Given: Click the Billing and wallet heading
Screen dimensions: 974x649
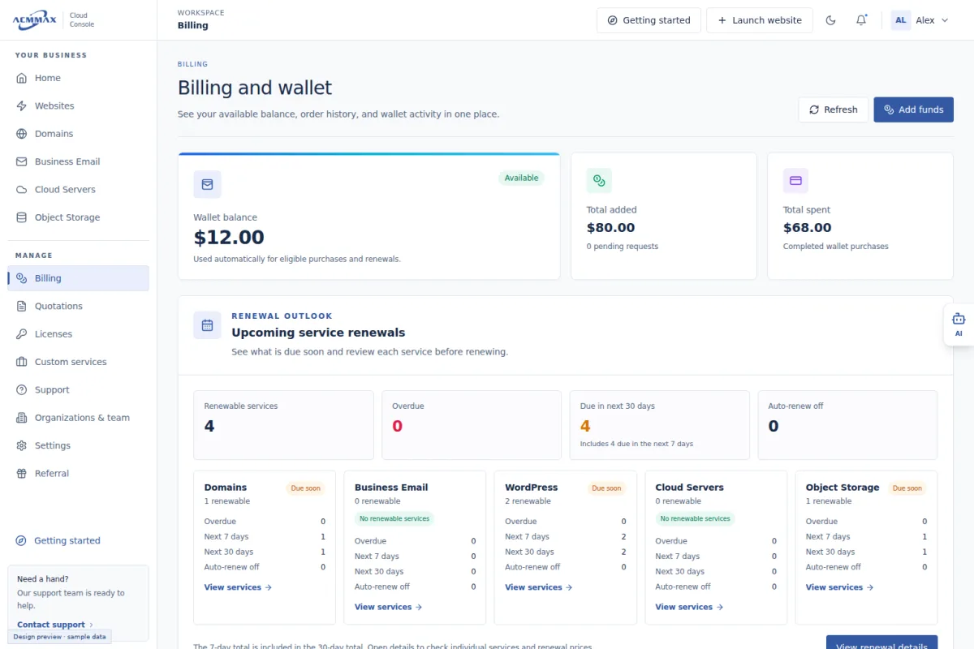Looking at the screenshot, I should (x=255, y=88).
